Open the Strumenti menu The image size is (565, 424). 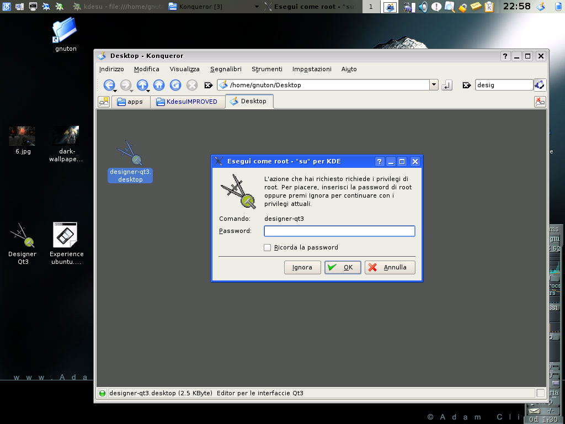[267, 69]
